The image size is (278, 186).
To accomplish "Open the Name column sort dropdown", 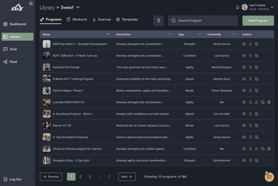I will [108, 34].
